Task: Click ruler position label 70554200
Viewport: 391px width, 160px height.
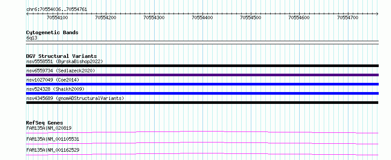Action: (x=106, y=18)
